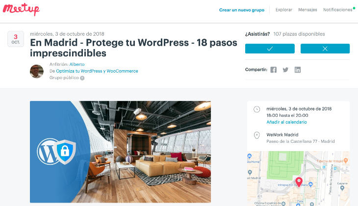Open host Alberto's profile link
Screen dimensions: 358x206
pos(77,64)
